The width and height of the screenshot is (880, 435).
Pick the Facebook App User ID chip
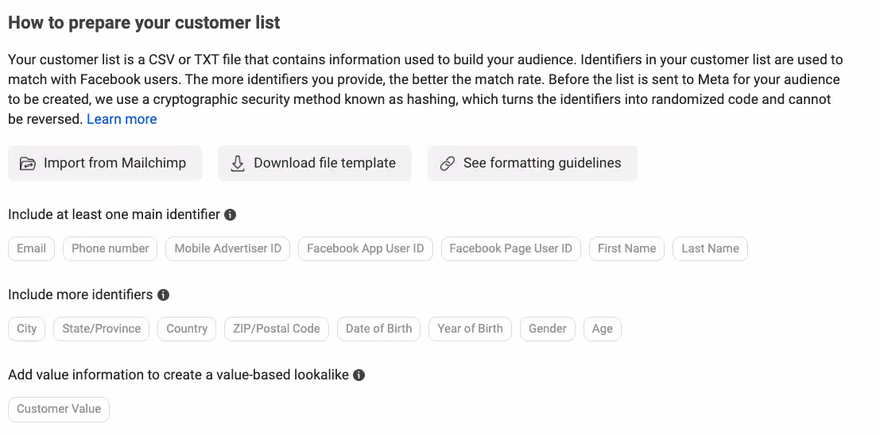pos(366,249)
